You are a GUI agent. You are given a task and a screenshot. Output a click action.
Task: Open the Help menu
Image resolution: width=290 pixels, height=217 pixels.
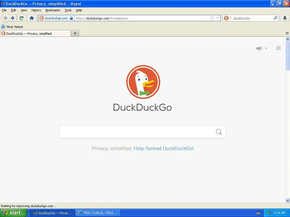79,10
